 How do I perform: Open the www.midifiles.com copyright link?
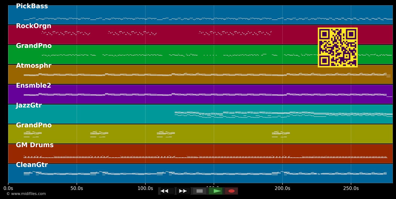pyautogui.click(x=26, y=194)
